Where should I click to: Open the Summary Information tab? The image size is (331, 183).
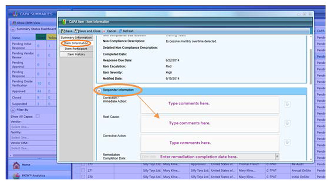click(x=76, y=37)
